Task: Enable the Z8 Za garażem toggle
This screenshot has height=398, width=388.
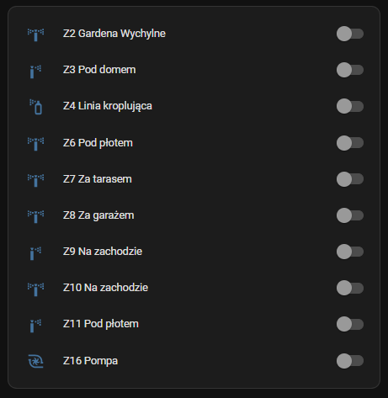Action: click(350, 215)
